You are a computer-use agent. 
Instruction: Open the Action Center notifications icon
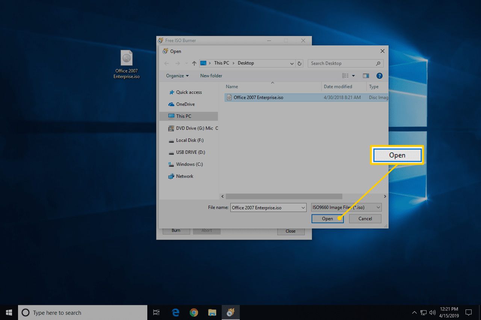[x=469, y=312]
